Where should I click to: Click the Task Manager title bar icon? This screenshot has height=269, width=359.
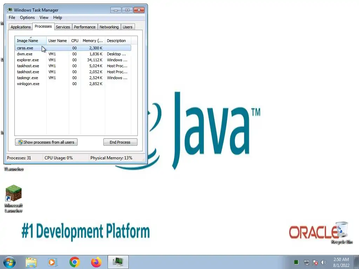coord(9,10)
